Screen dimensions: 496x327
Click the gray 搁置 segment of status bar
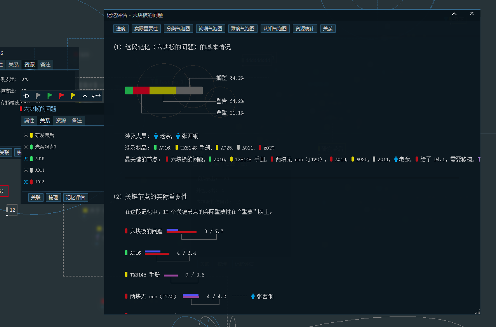click(x=189, y=90)
